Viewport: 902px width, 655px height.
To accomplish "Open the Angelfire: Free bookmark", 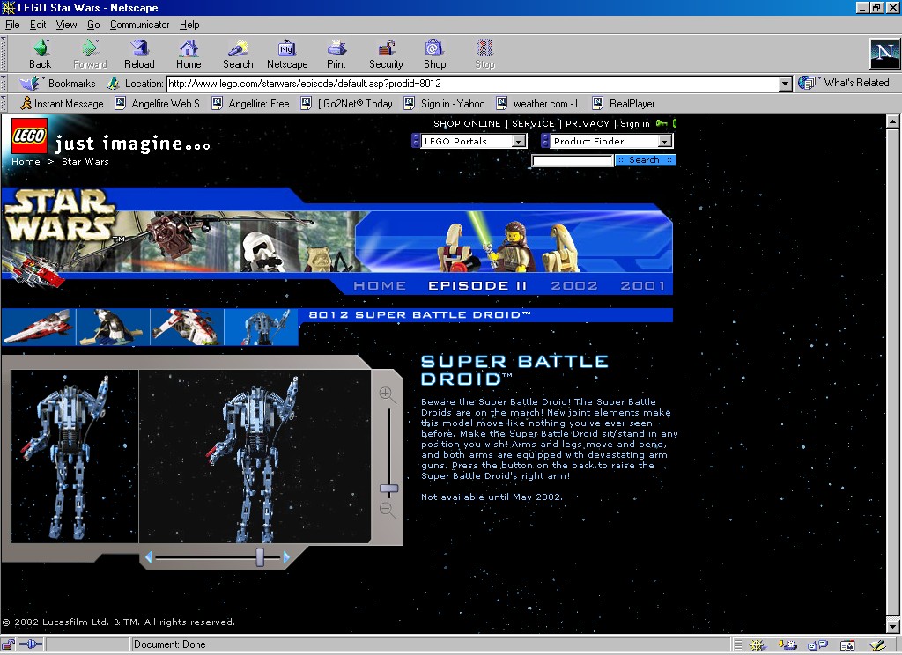I will 251,104.
